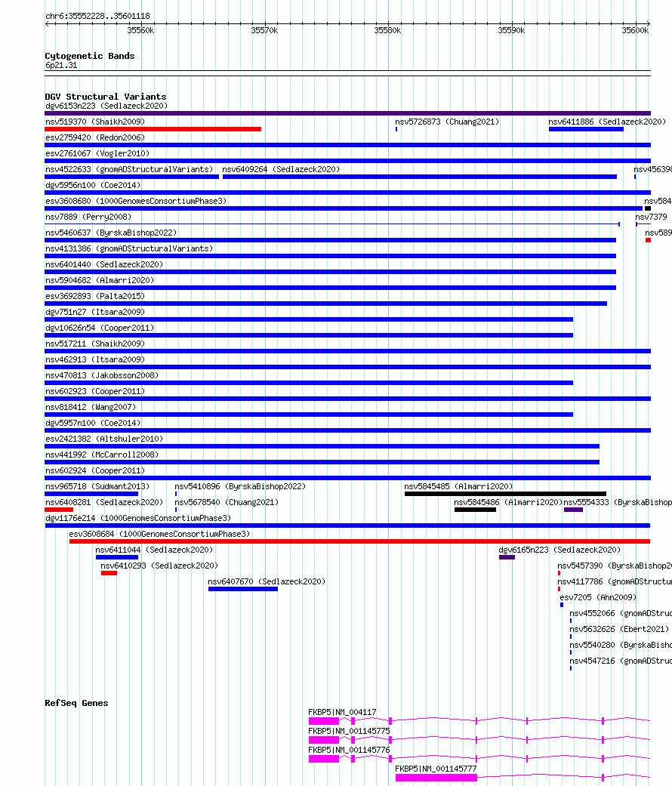Image resolution: width=672 pixels, height=786 pixels.
Task: Open nsv4522633 (gnomADStructuralVariants) entry
Action: tap(129, 169)
